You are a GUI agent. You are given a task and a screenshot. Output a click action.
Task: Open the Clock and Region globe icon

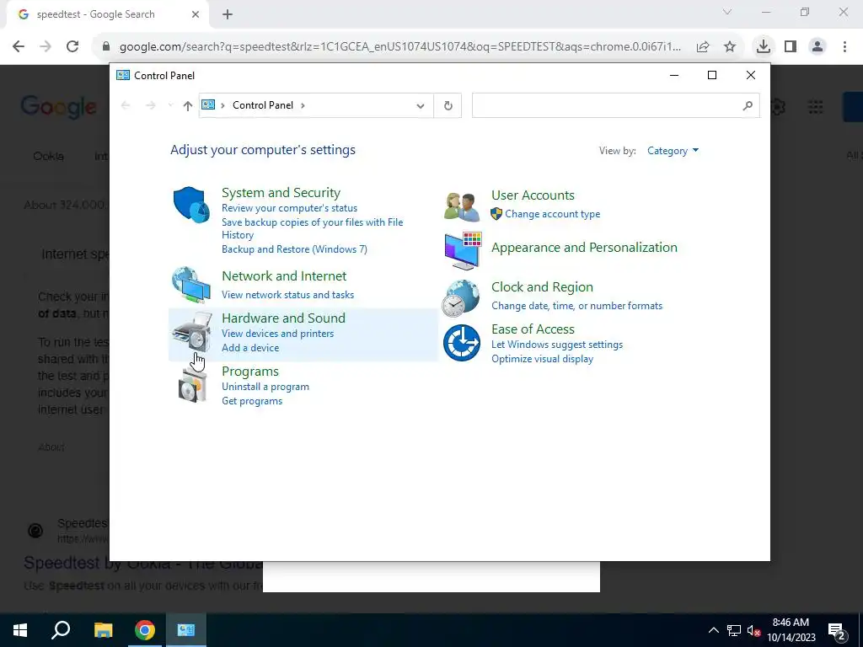pos(461,298)
